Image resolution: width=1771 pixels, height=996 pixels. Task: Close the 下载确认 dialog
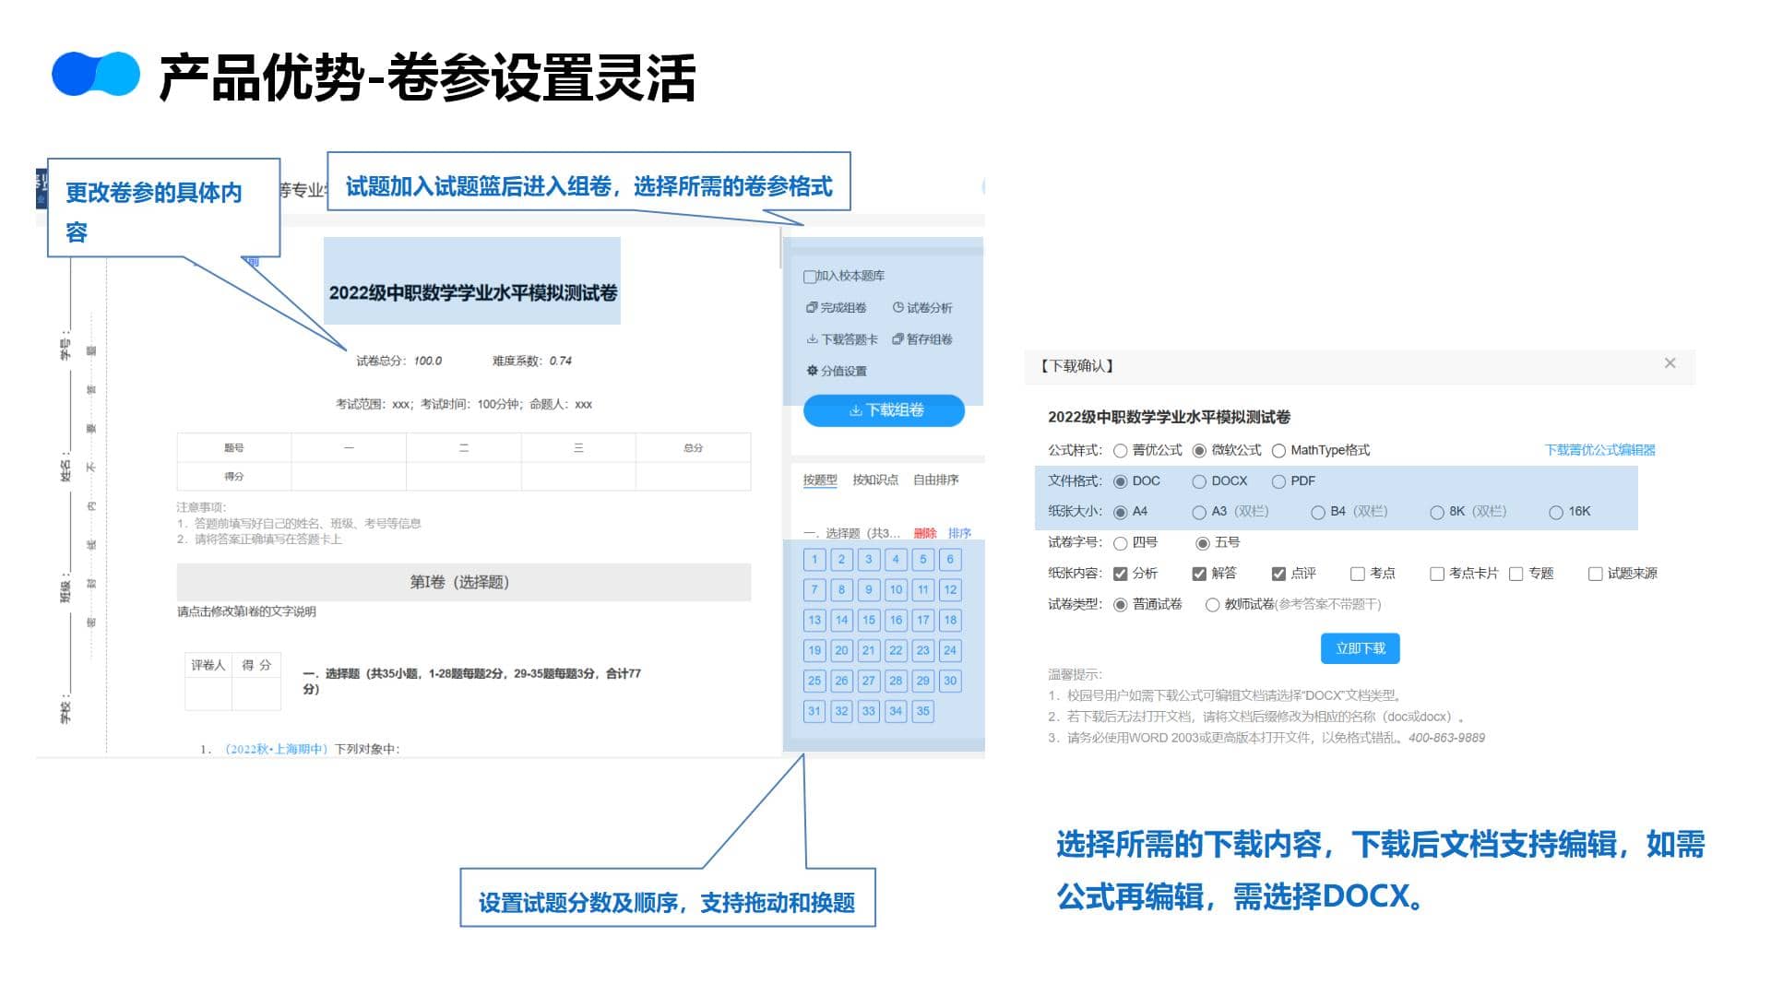pos(1670,363)
